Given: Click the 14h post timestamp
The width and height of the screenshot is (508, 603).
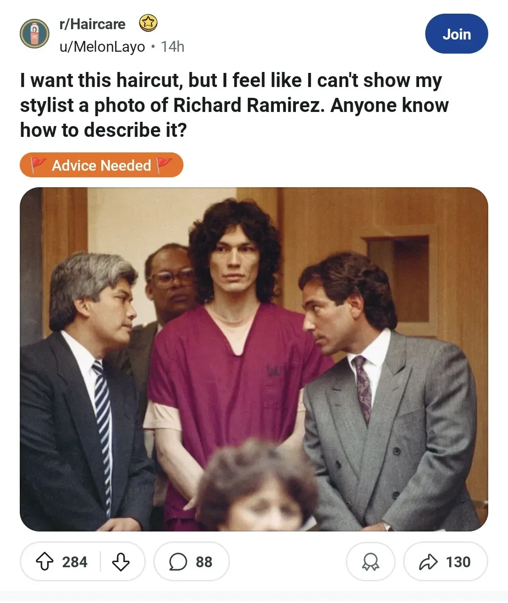Looking at the screenshot, I should (173, 47).
